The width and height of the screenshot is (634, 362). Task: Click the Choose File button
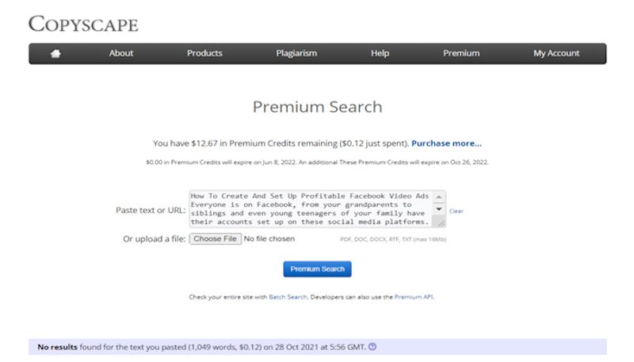(215, 238)
